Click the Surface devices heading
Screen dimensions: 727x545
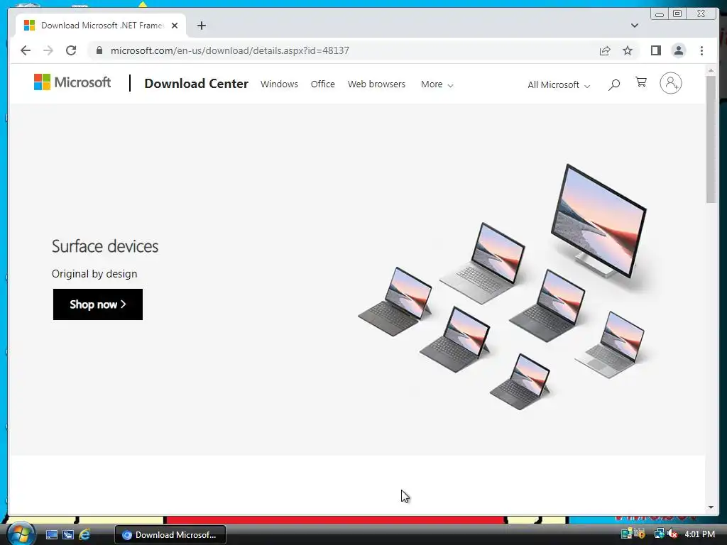pyautogui.click(x=105, y=246)
